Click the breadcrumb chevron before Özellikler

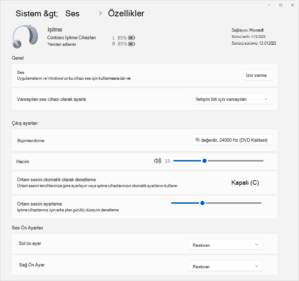click(100, 13)
